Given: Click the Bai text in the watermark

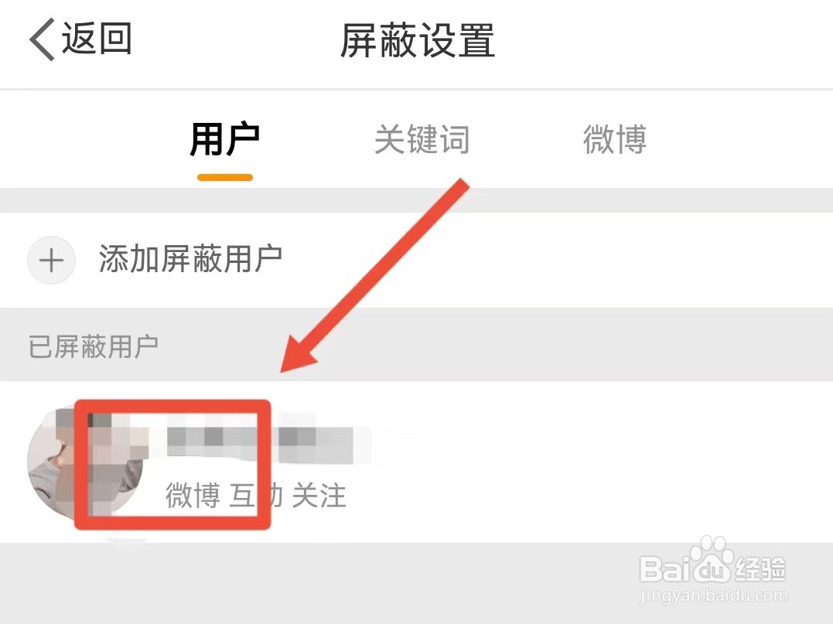Looking at the screenshot, I should 666,569.
